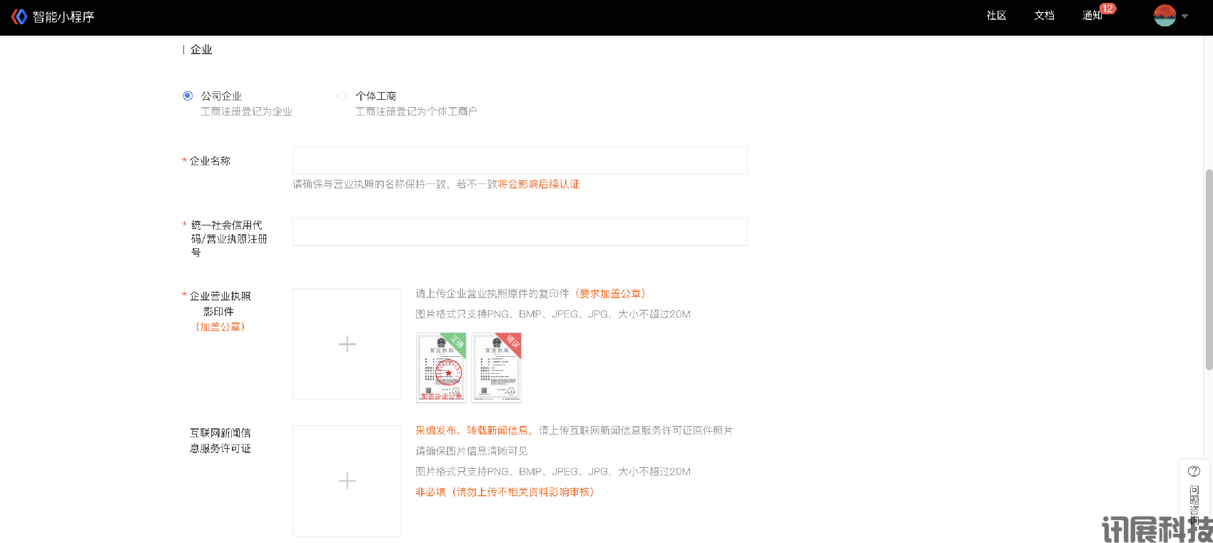Click the 统一社会信用代码 input field
The height and width of the screenshot is (543, 1213).
click(519, 232)
